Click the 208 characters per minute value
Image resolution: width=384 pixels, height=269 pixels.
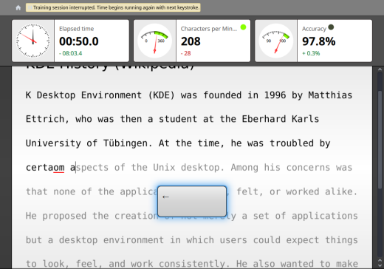pyautogui.click(x=191, y=41)
